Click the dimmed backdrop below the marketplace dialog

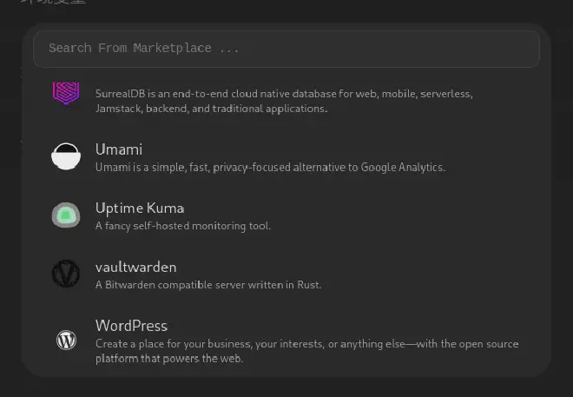coord(286,387)
